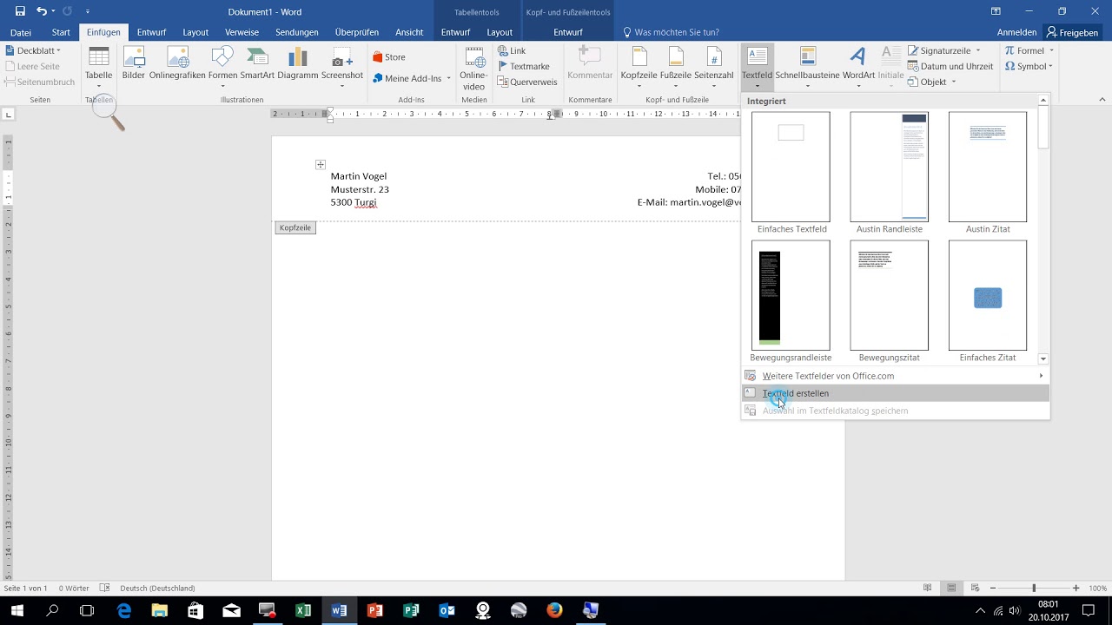Switch to Read mode view in status bar
1112x625 pixels.
927,588
